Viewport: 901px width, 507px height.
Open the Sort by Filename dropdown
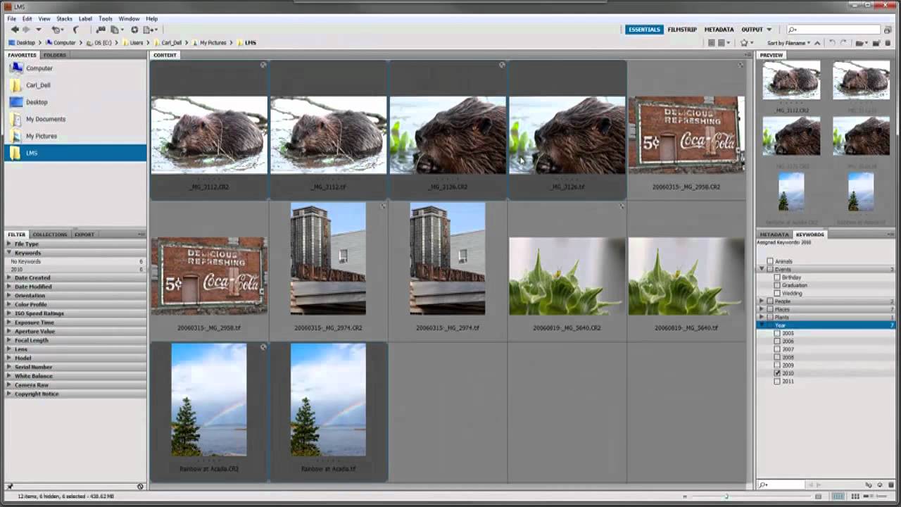tap(788, 43)
